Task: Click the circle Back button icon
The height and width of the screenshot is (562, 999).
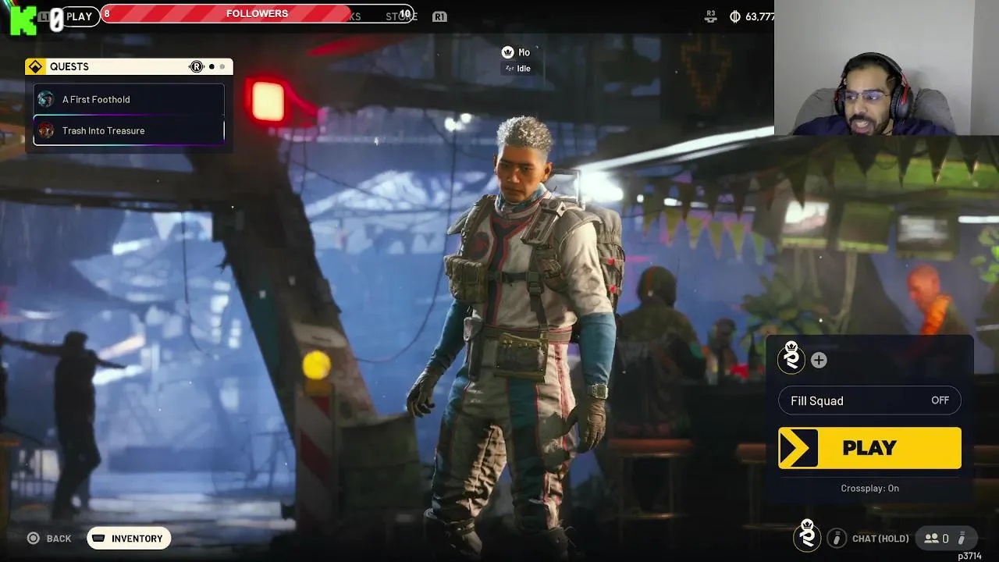Action: pos(33,538)
